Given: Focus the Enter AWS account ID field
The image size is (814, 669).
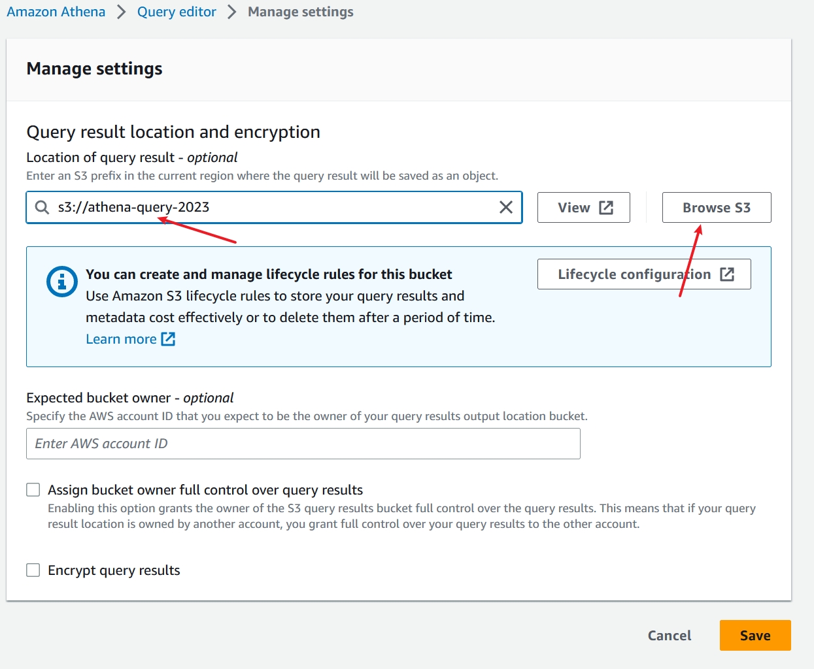Looking at the screenshot, I should pyautogui.click(x=303, y=444).
